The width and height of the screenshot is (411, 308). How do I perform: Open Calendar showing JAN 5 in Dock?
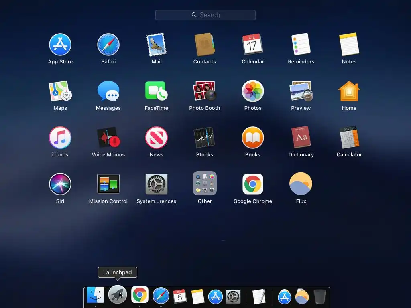[x=180, y=296]
